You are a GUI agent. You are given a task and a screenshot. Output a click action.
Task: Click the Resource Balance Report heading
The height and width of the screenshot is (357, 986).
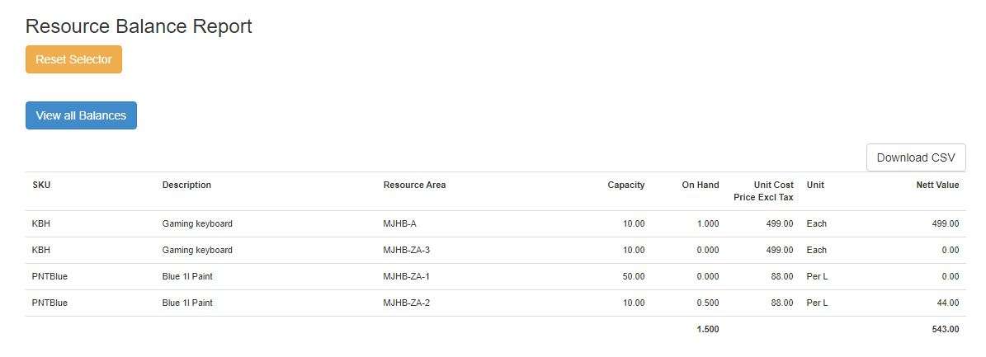[x=139, y=26]
